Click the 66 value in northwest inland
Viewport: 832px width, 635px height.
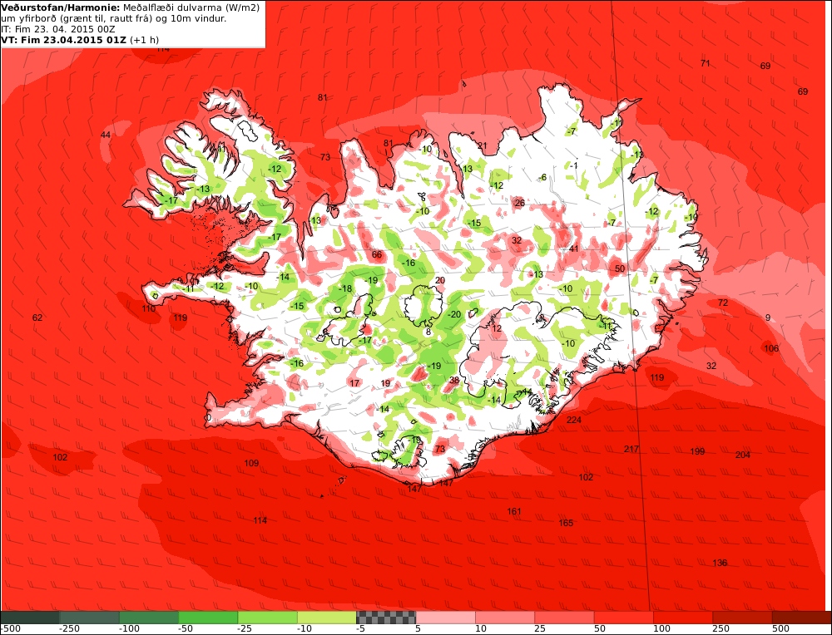point(377,254)
